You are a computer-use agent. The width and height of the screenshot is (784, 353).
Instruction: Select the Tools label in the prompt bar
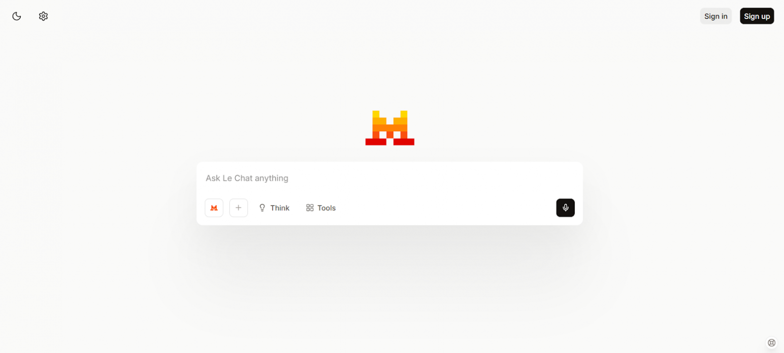click(x=327, y=208)
